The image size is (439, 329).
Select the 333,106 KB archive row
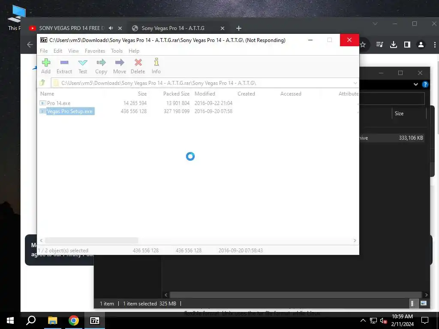click(391, 138)
